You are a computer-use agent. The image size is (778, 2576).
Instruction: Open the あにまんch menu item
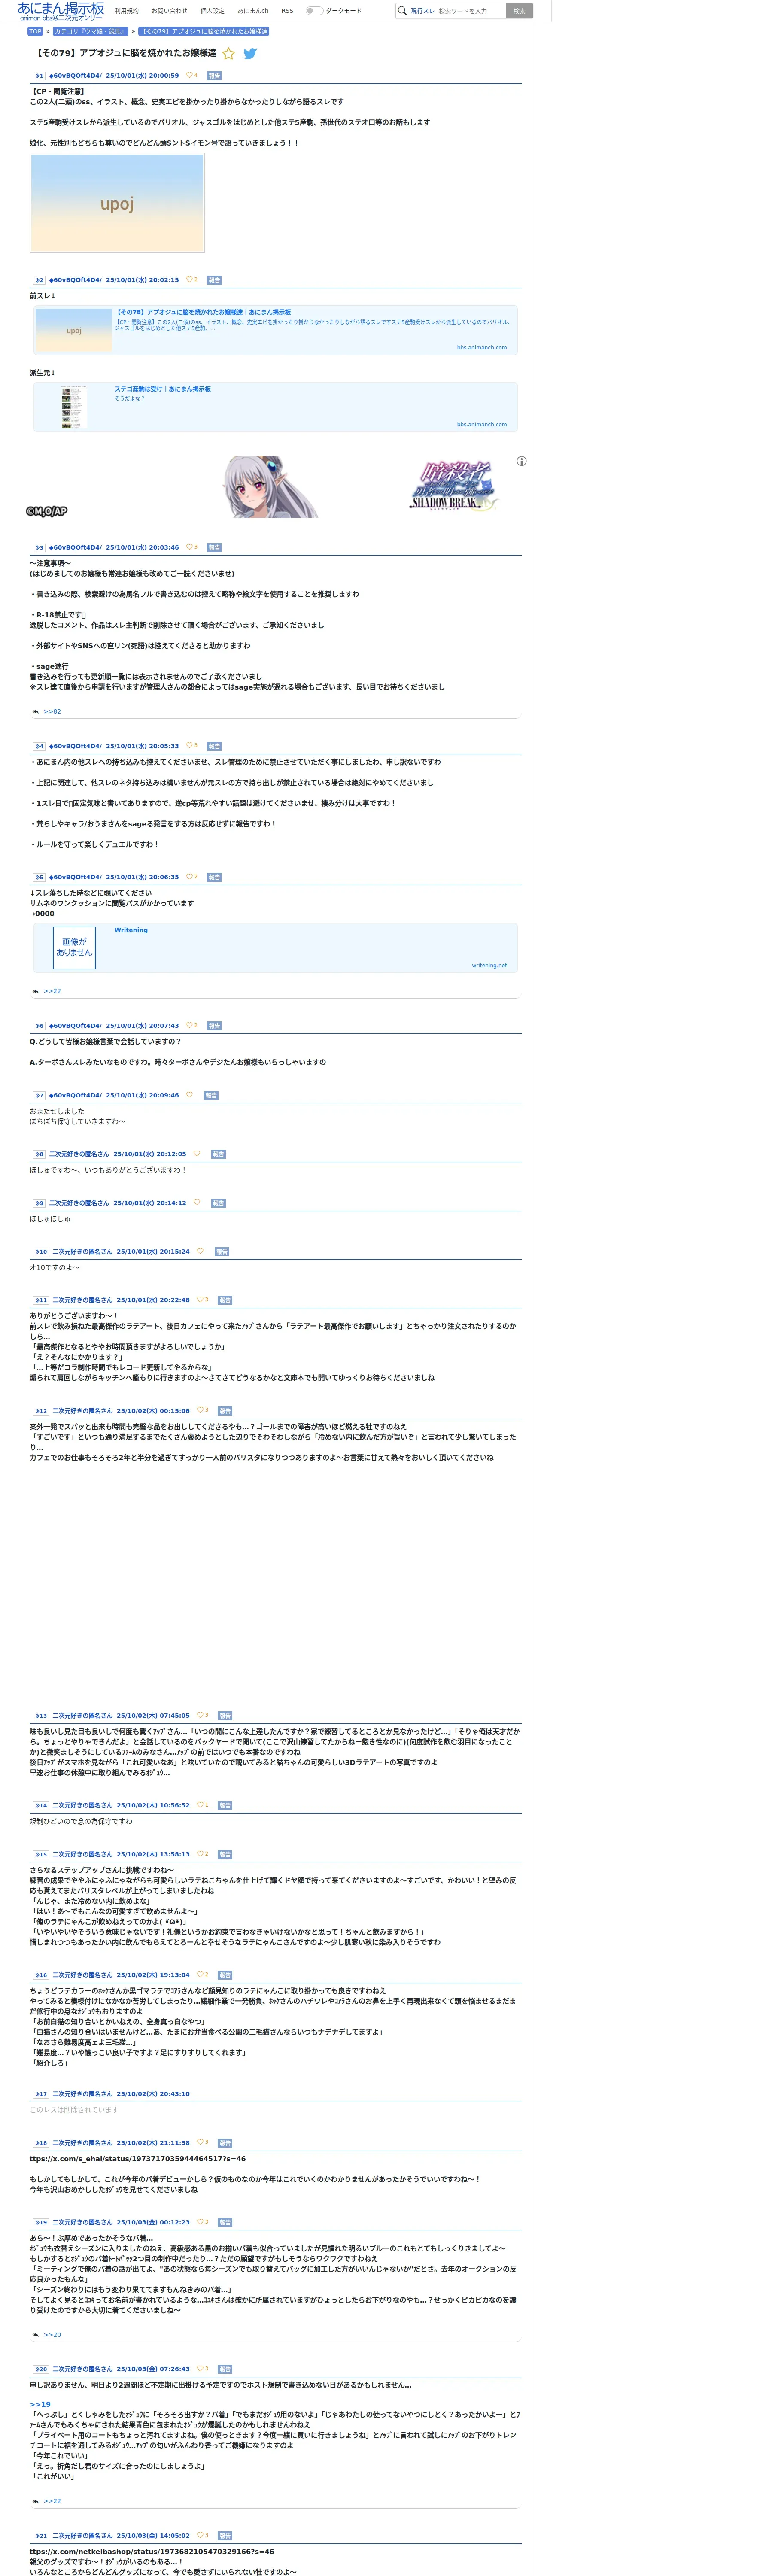click(253, 11)
